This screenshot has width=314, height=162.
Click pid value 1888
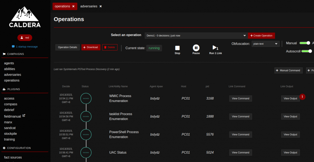tap(210, 116)
